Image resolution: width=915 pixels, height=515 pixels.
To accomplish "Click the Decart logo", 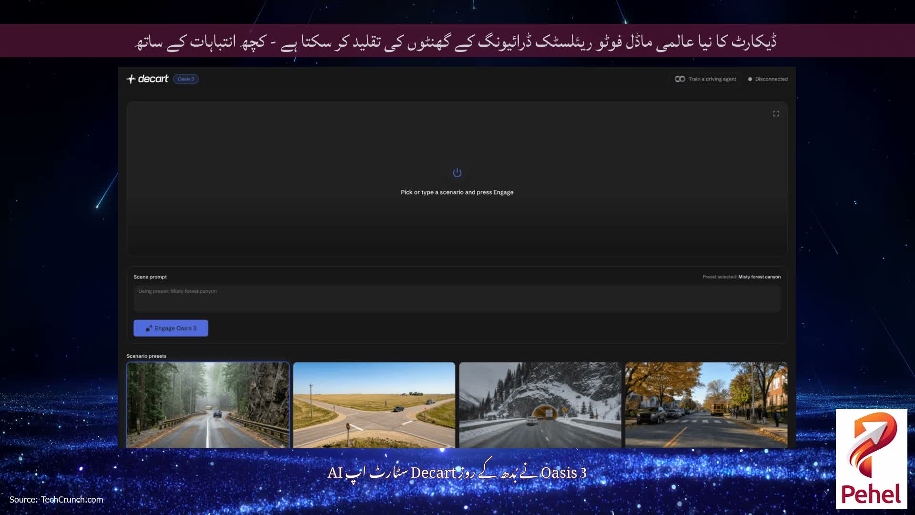I will (x=147, y=79).
